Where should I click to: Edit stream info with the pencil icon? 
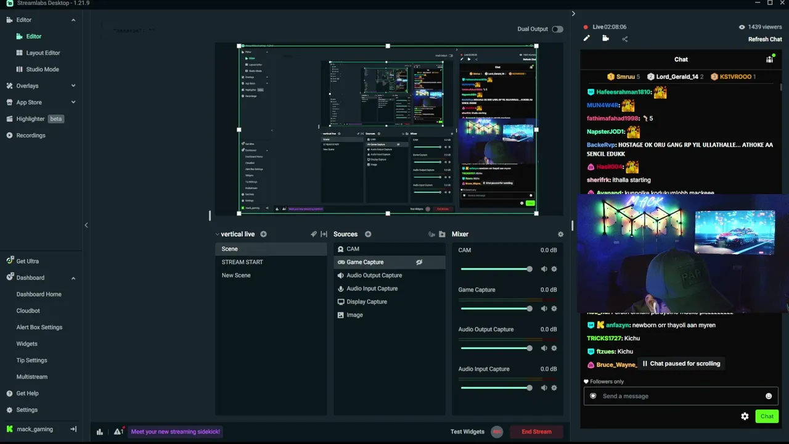coord(587,38)
